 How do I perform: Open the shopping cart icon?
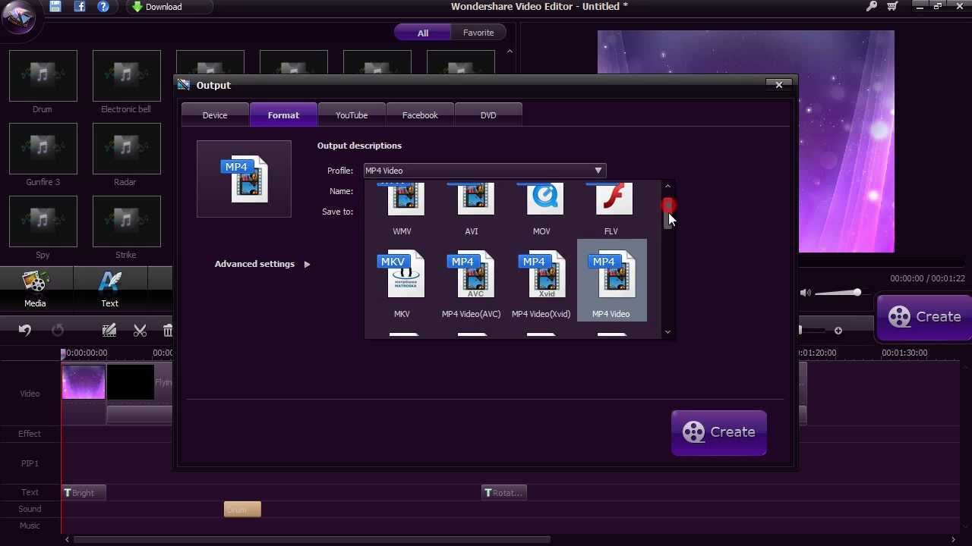click(x=892, y=6)
